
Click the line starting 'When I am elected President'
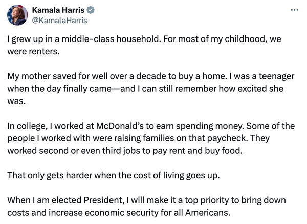tap(146, 200)
